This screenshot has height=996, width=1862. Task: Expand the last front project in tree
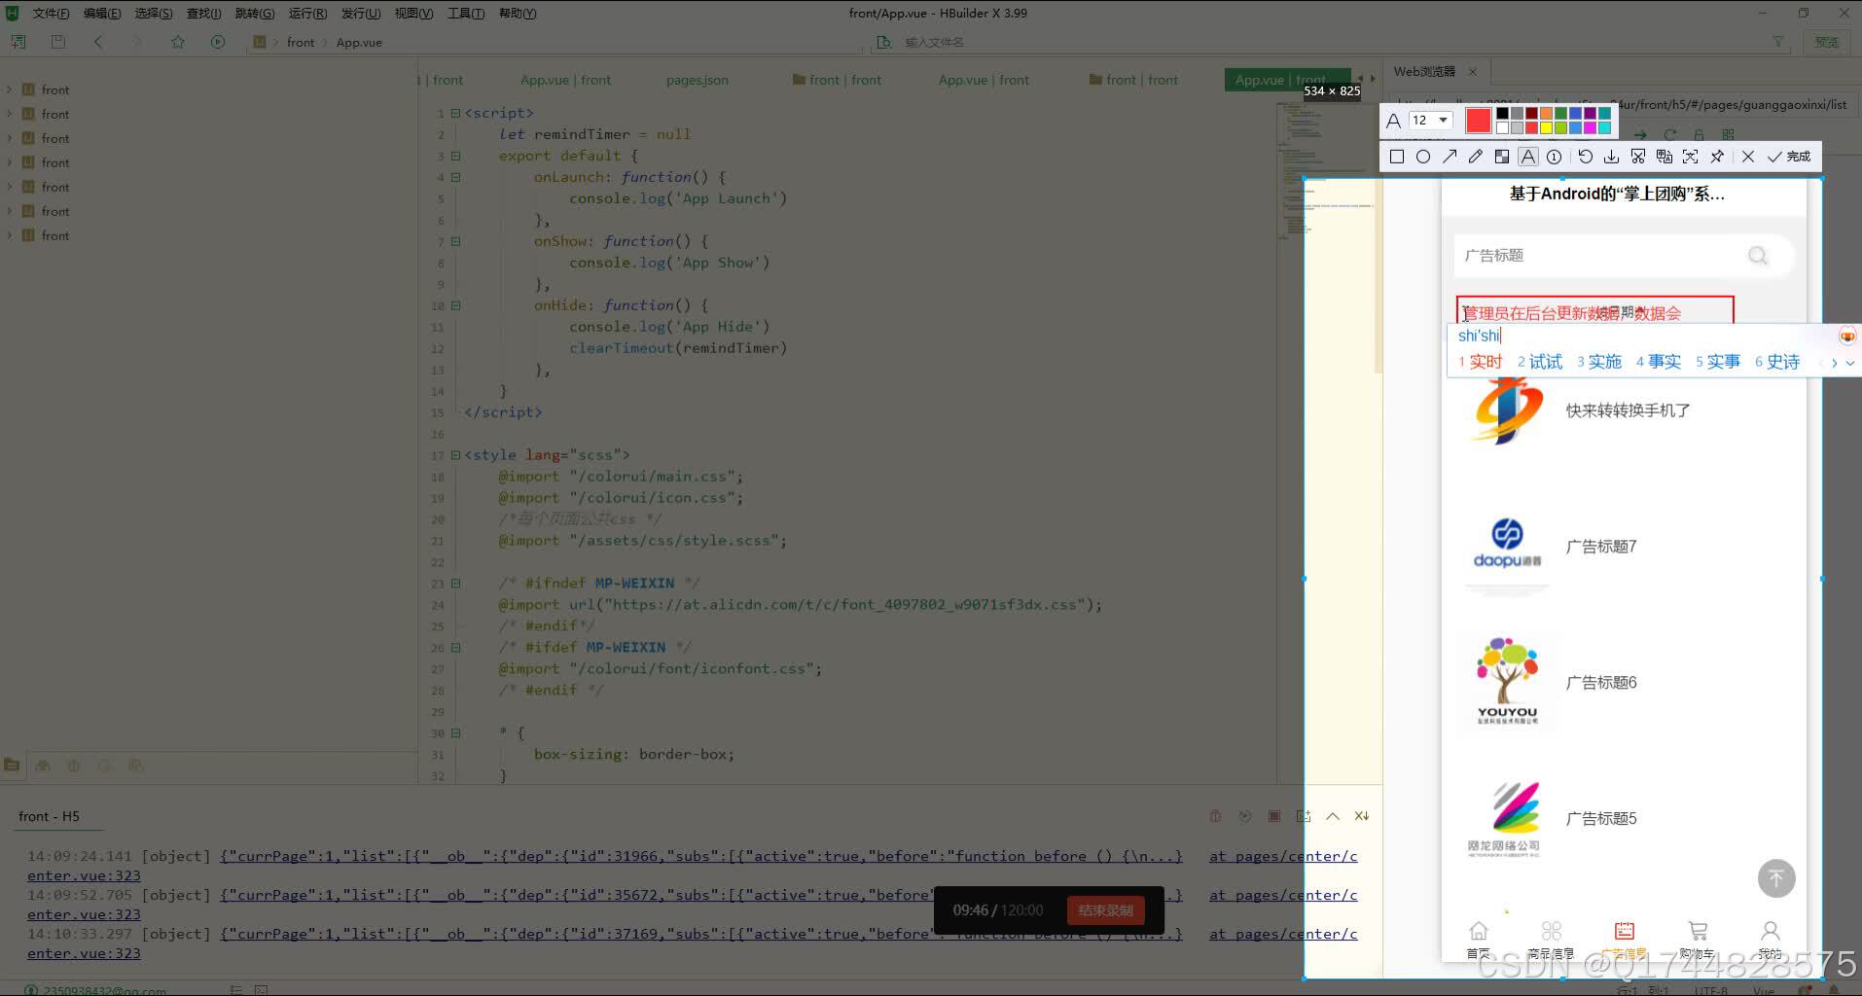pos(10,235)
